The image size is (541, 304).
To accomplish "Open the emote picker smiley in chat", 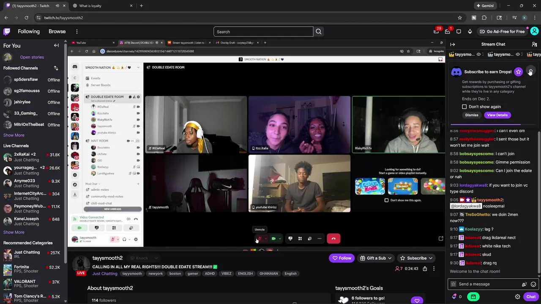I will (x=533, y=284).
